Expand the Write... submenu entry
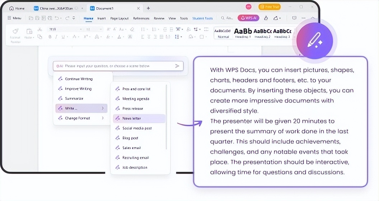Viewport: 379px width, 201px height. point(81,108)
